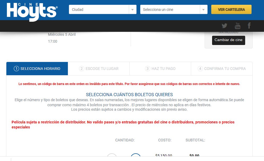
Task: Expand the Selecciona un cine arrow
Action: coord(204,10)
